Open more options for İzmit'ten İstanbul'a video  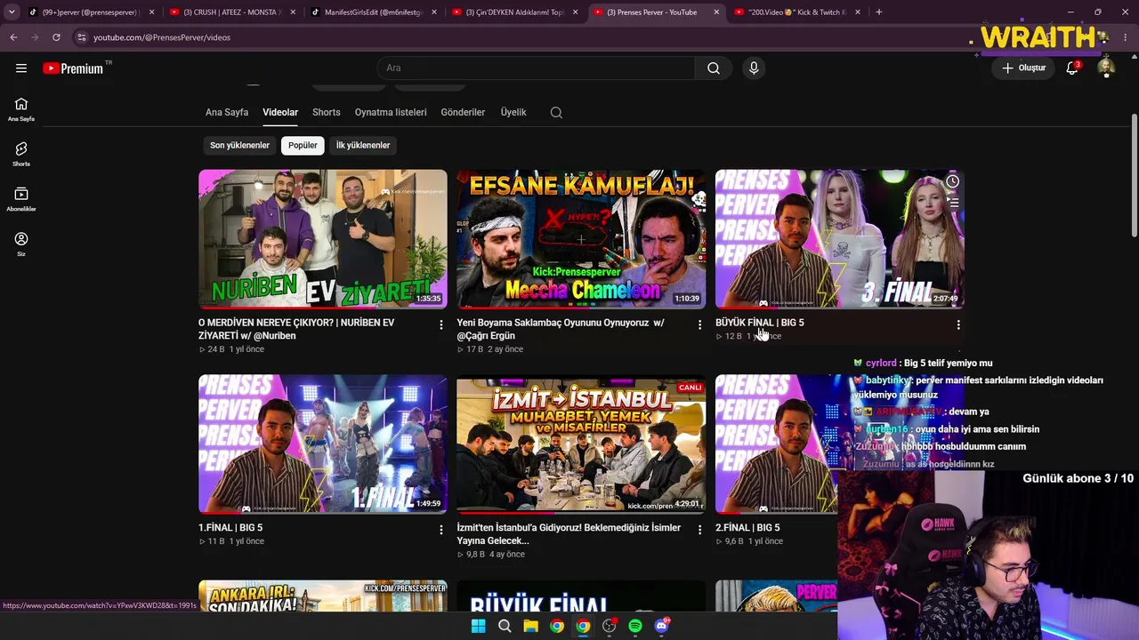(699, 530)
